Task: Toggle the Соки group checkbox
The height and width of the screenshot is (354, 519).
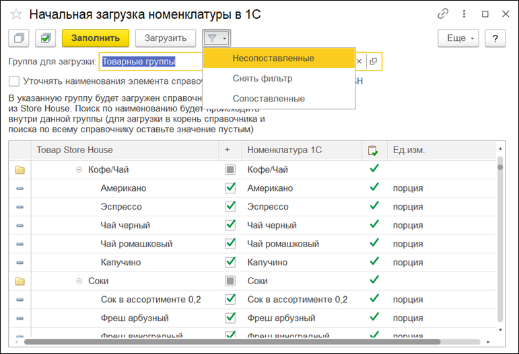Action: pyautogui.click(x=230, y=281)
